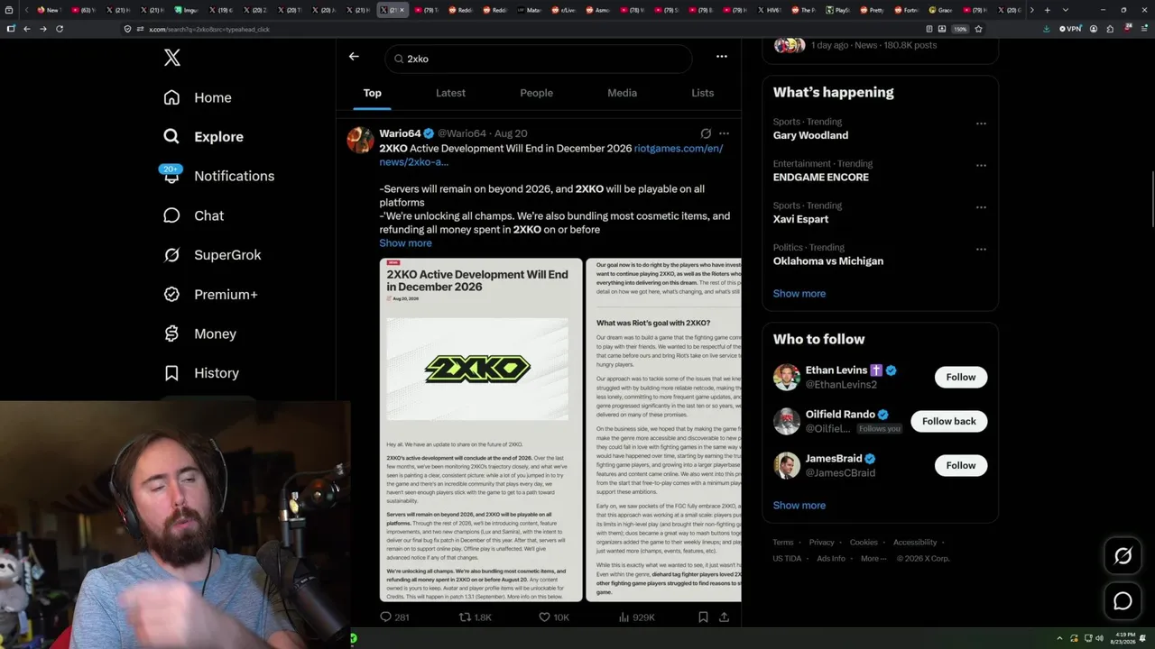This screenshot has width=1155, height=649.
Task: Open floating messages button at bottom right
Action: point(1123,601)
